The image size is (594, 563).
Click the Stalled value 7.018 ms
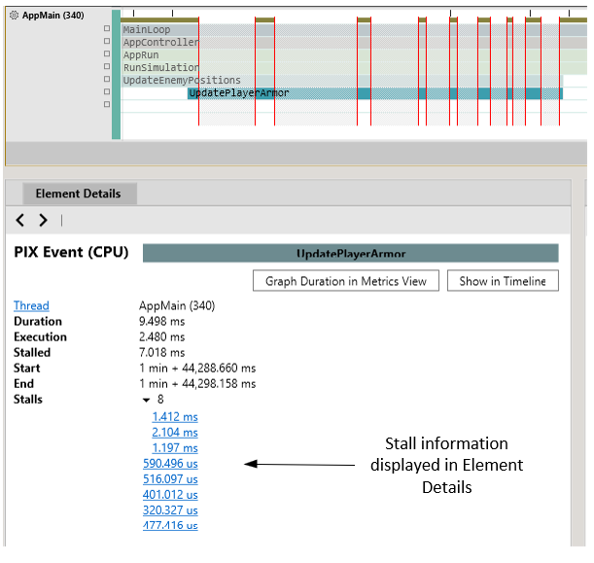tap(161, 353)
